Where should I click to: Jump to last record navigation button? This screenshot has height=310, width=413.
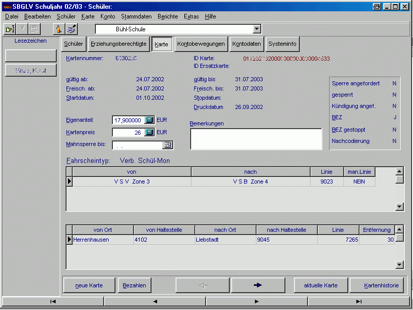[359, 301]
